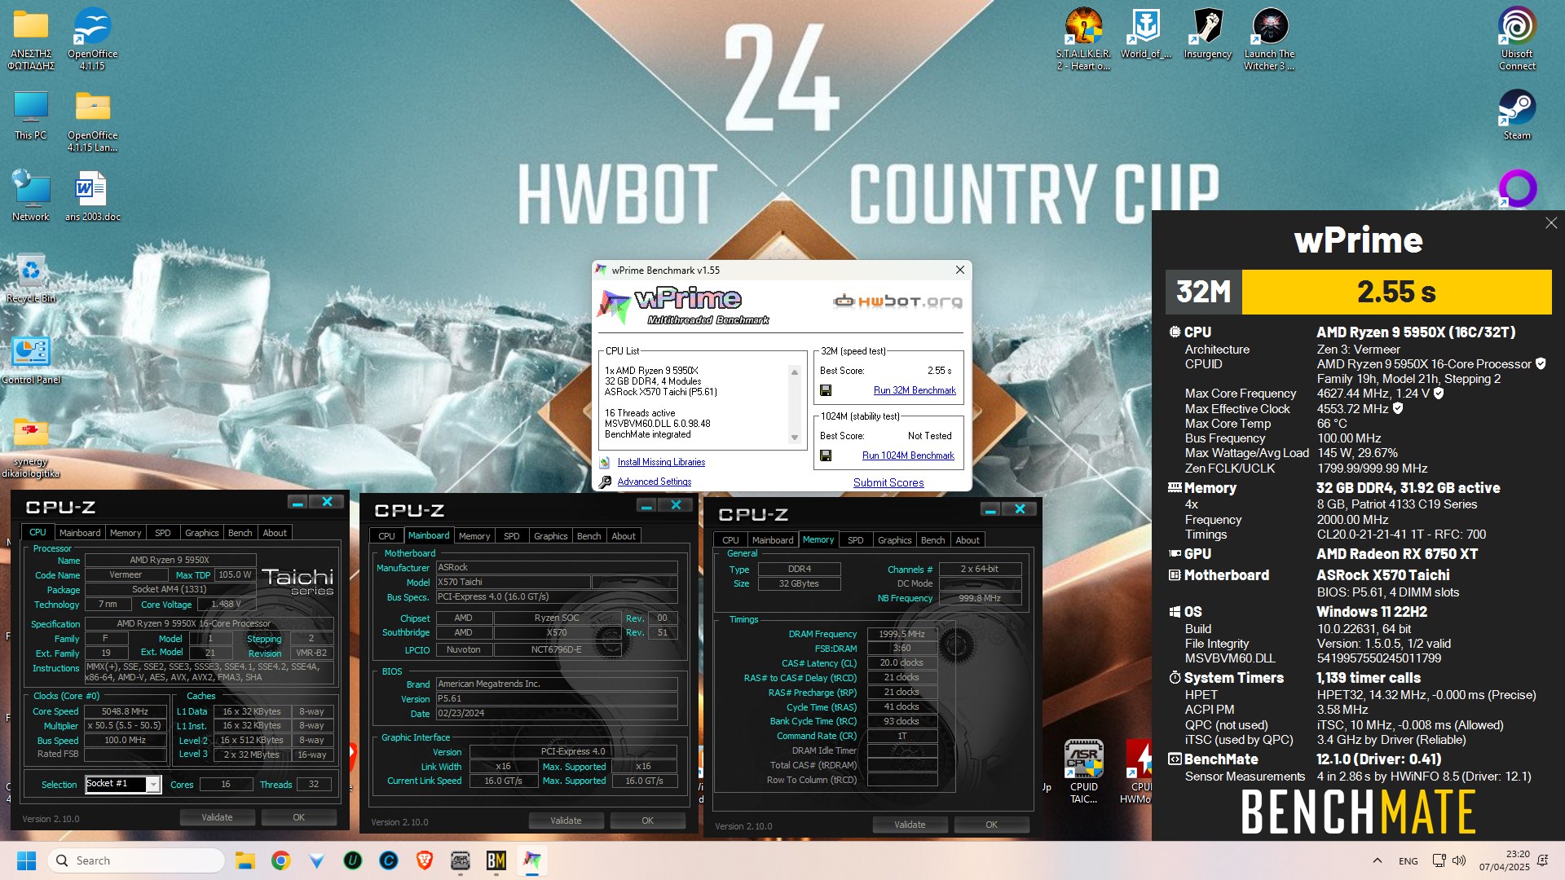Open the Brave browser from the taskbar
The width and height of the screenshot is (1565, 880).
click(425, 860)
